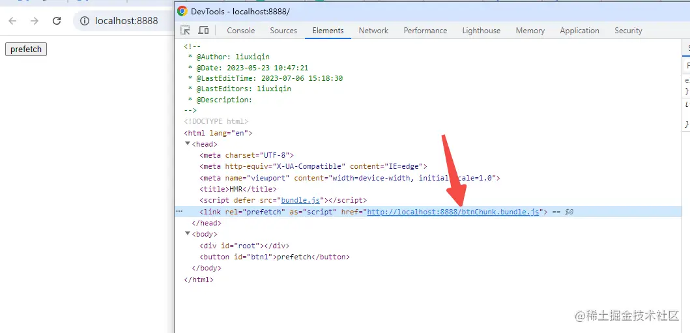Viewport: 690px width, 333px height.
Task: Switch to the Memory tab
Action: (530, 31)
